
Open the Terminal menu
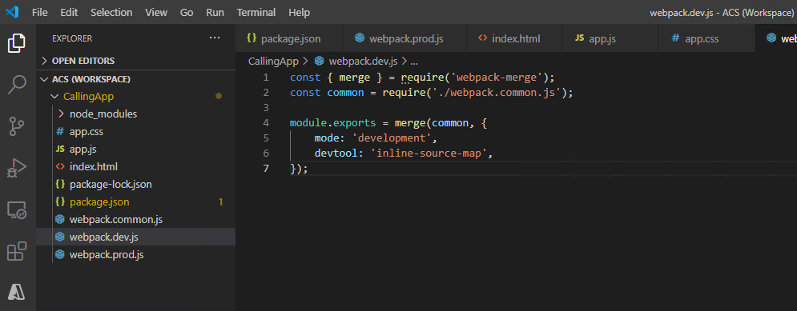click(x=256, y=12)
